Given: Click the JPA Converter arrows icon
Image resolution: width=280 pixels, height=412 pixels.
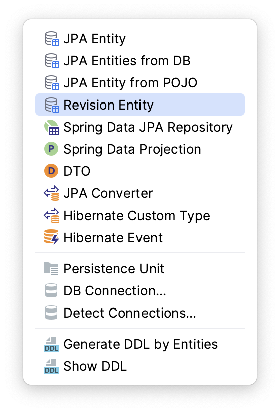Looking at the screenshot, I should pos(52,193).
